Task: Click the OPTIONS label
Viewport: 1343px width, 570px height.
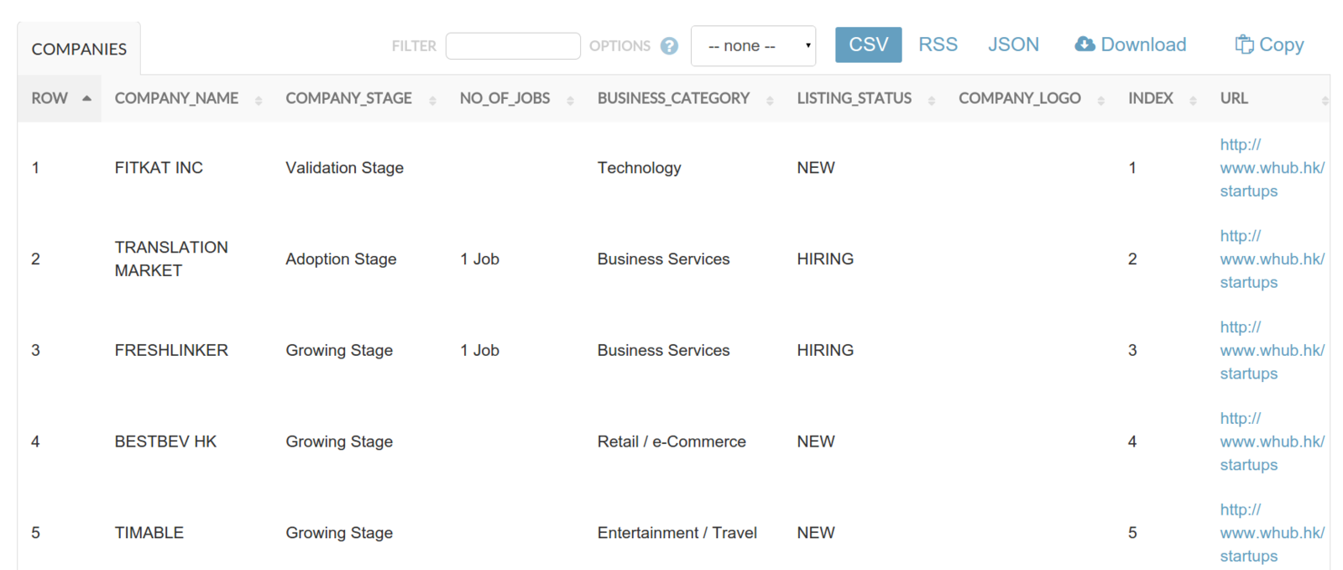Action: click(x=619, y=46)
